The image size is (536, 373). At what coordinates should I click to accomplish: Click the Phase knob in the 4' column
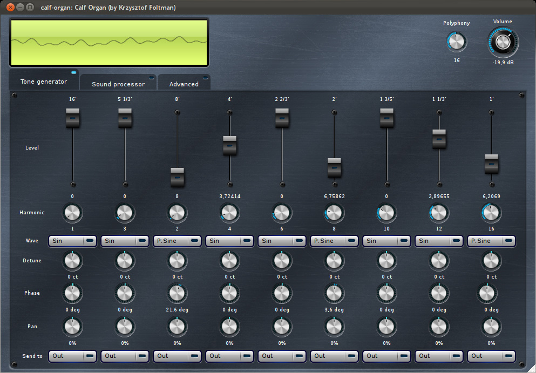pyautogui.click(x=230, y=293)
